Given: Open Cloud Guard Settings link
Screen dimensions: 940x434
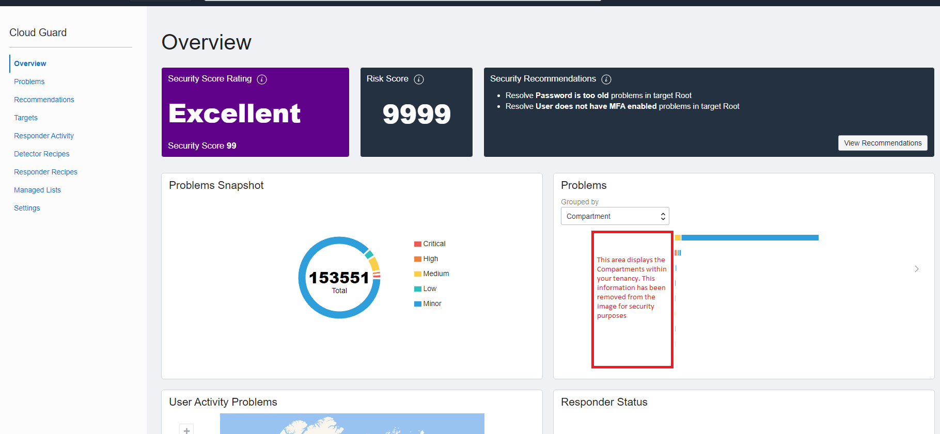Looking at the screenshot, I should click(x=27, y=208).
